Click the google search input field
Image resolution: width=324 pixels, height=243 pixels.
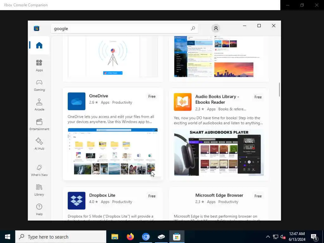point(125,28)
